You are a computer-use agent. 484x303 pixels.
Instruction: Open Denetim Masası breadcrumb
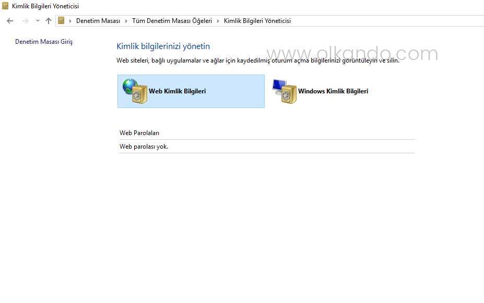[x=98, y=21]
